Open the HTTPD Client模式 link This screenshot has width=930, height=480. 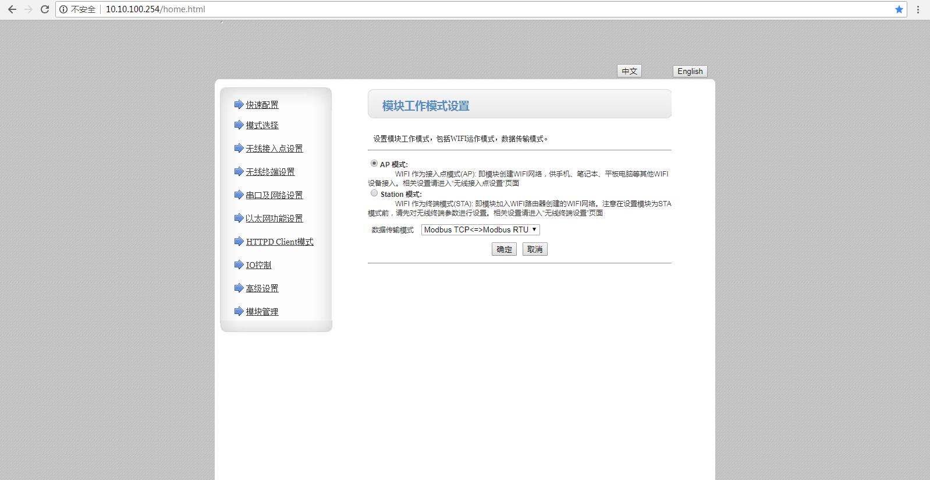[x=279, y=242]
